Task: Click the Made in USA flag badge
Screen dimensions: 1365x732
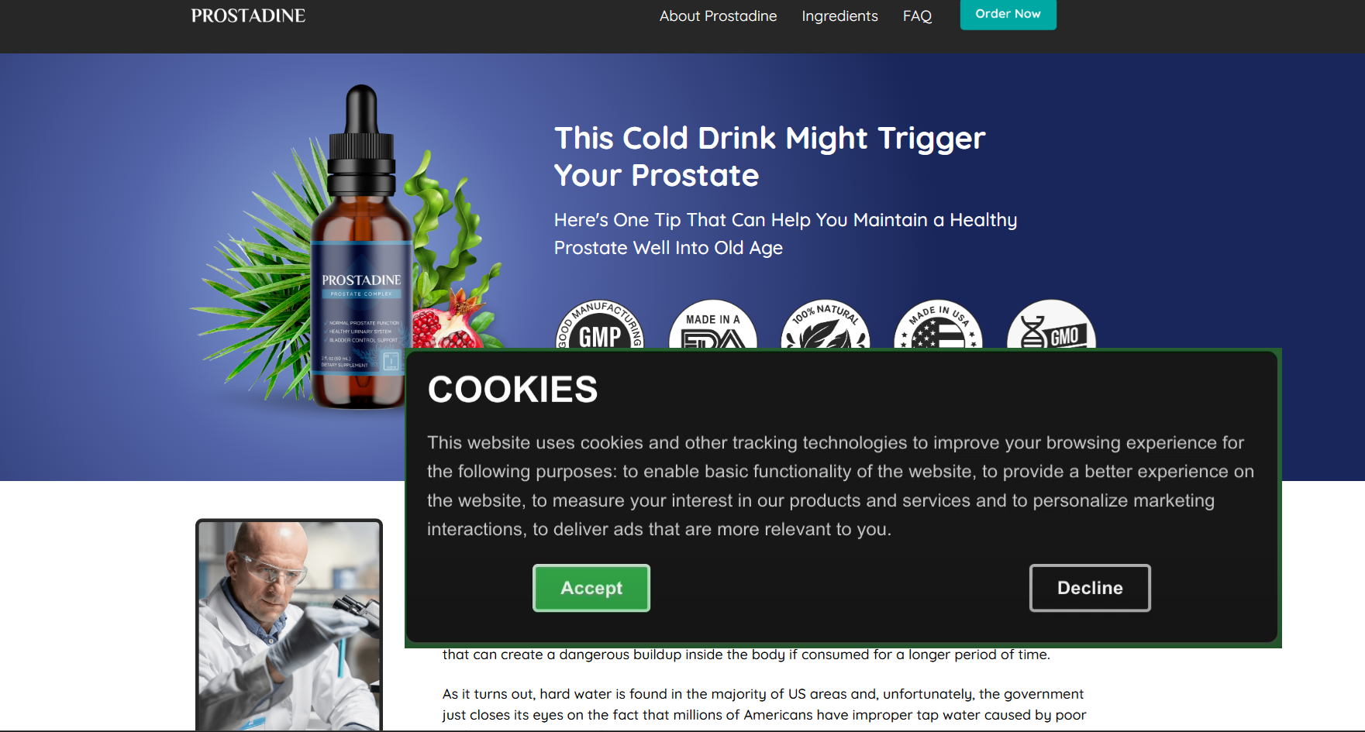Action: pyautogui.click(x=938, y=325)
